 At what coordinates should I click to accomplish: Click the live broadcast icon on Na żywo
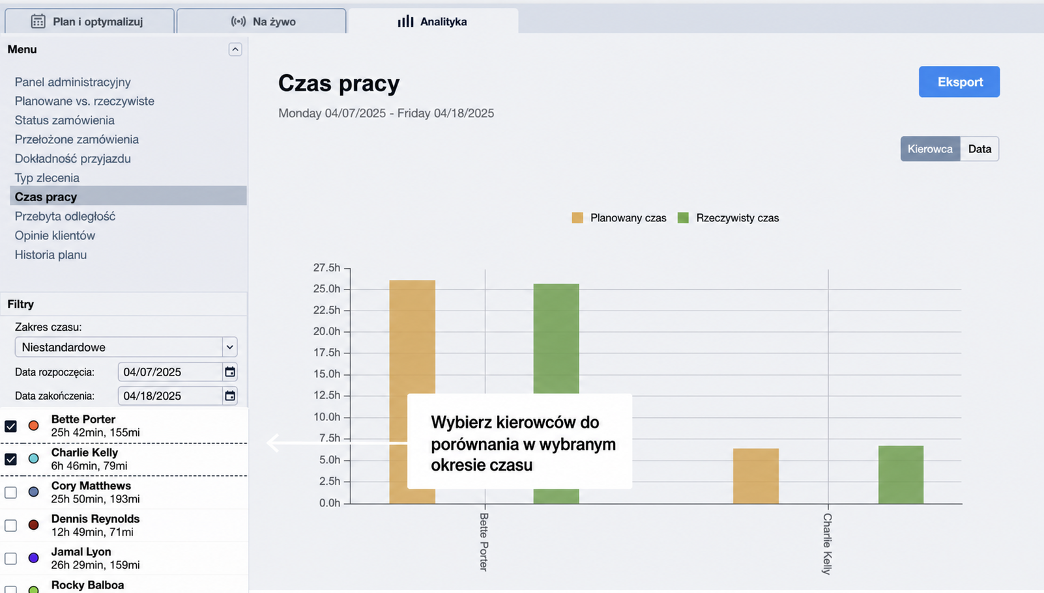(239, 21)
